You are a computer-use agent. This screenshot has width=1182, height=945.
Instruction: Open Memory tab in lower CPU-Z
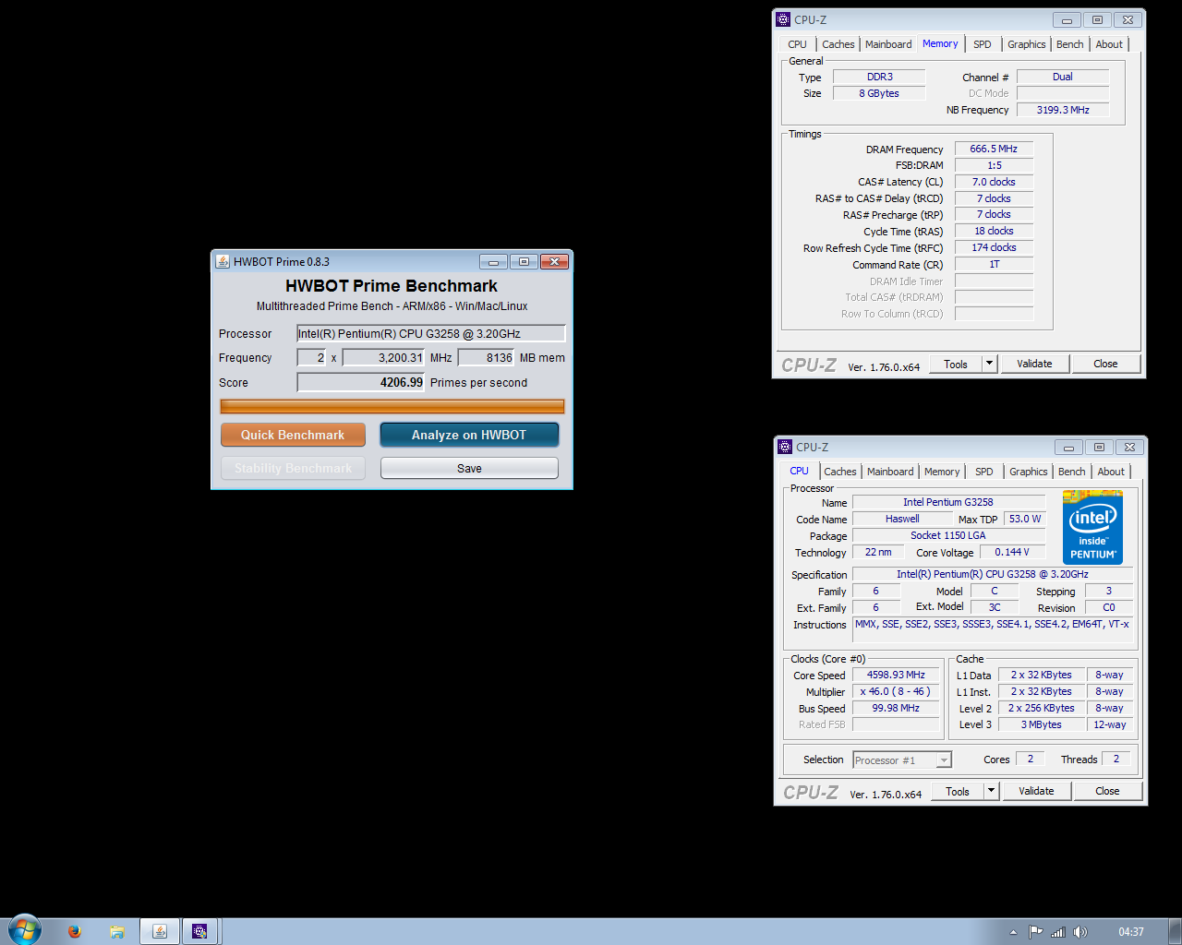click(942, 472)
